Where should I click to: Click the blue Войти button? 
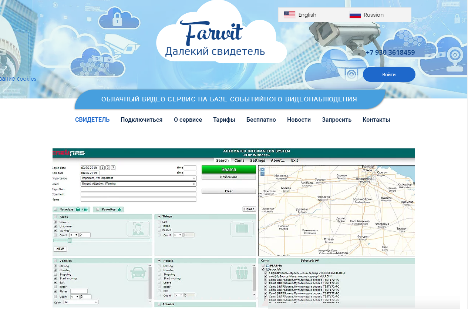[389, 74]
